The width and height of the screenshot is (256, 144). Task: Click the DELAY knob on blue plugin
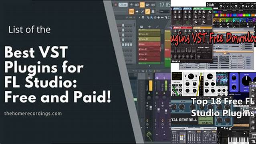(246, 81)
